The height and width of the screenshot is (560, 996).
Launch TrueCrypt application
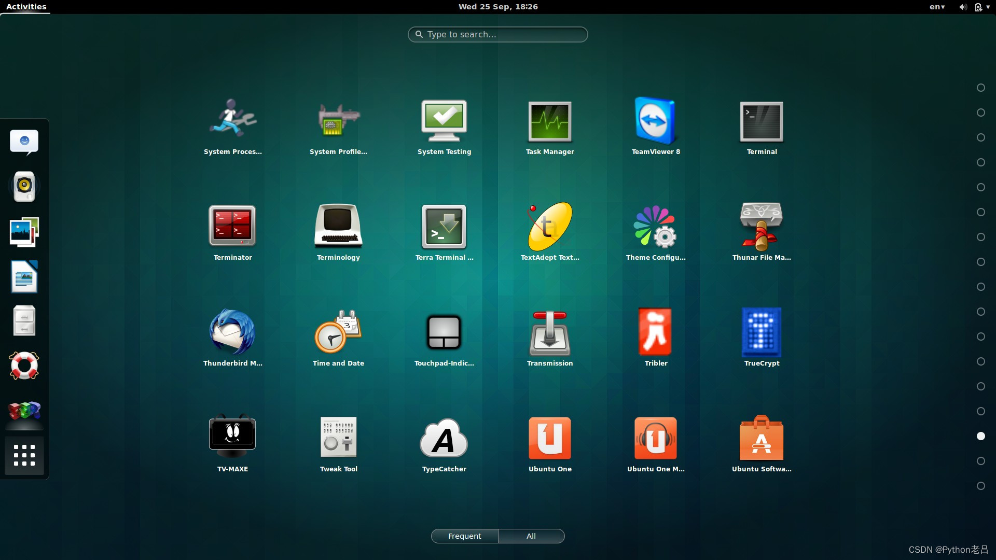coord(762,333)
